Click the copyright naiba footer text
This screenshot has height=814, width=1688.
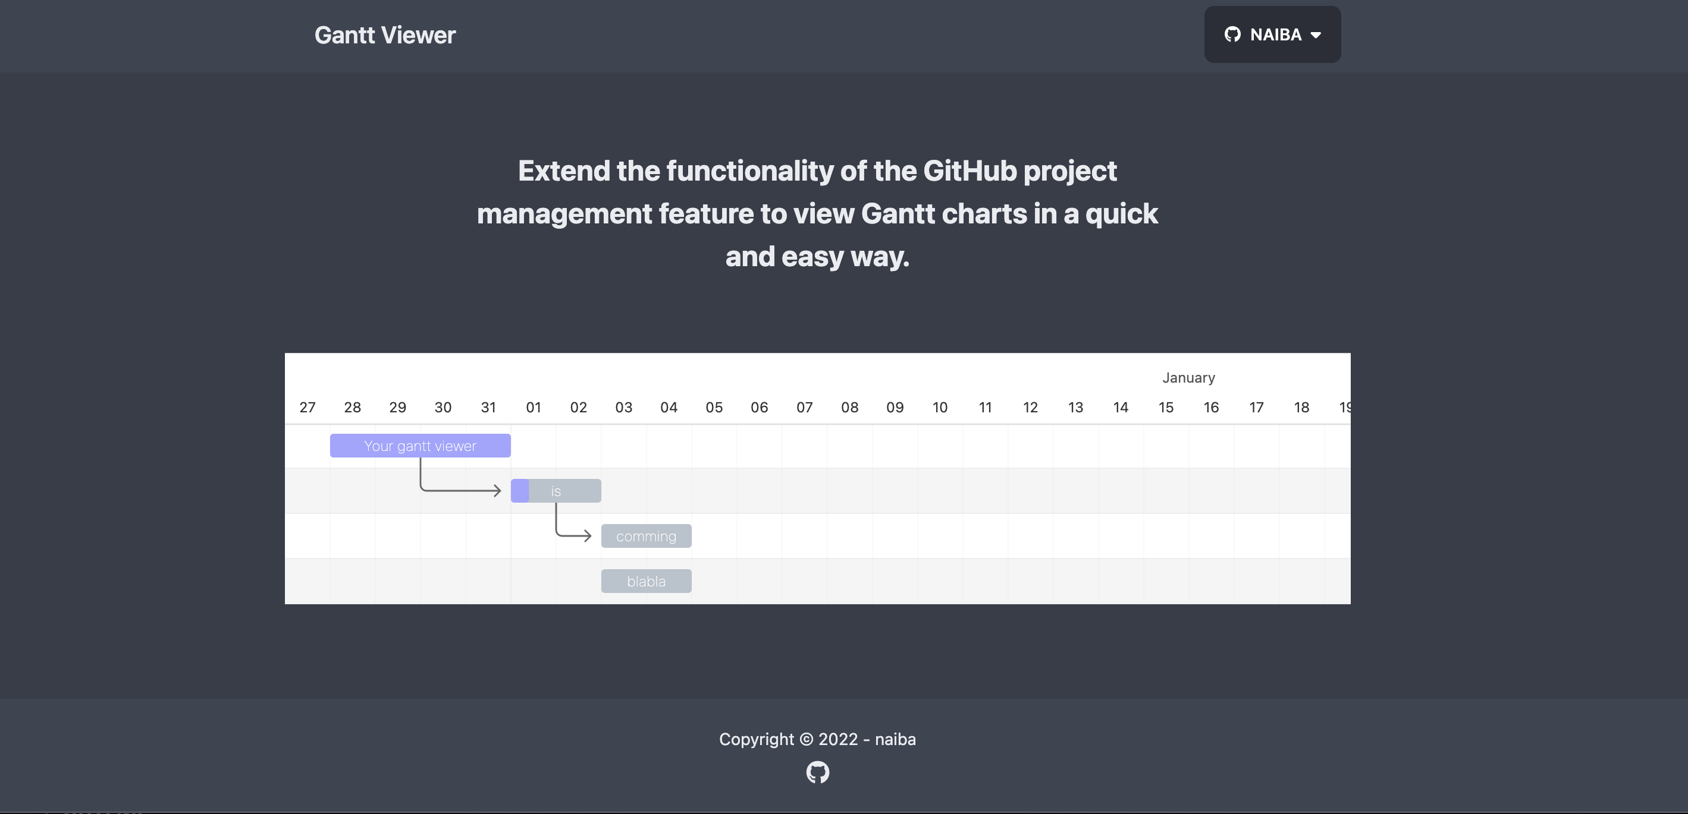pos(817,739)
